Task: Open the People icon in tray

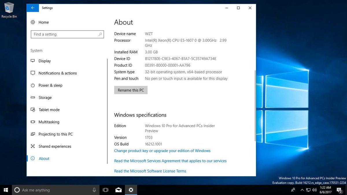Action: (293, 190)
